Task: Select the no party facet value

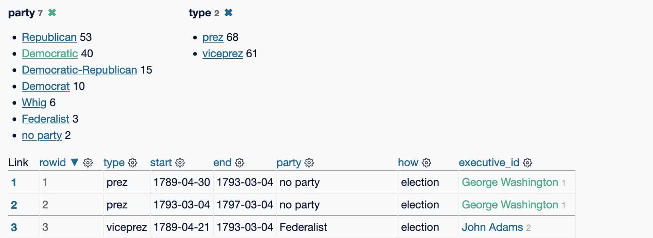Action: (x=41, y=135)
